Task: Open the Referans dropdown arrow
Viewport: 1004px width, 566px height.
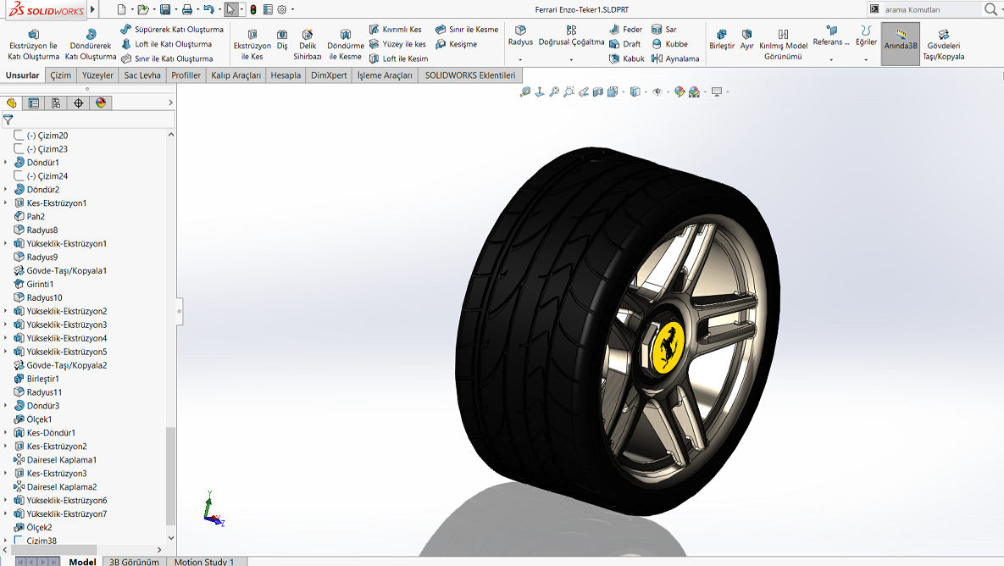Action: pos(831,59)
